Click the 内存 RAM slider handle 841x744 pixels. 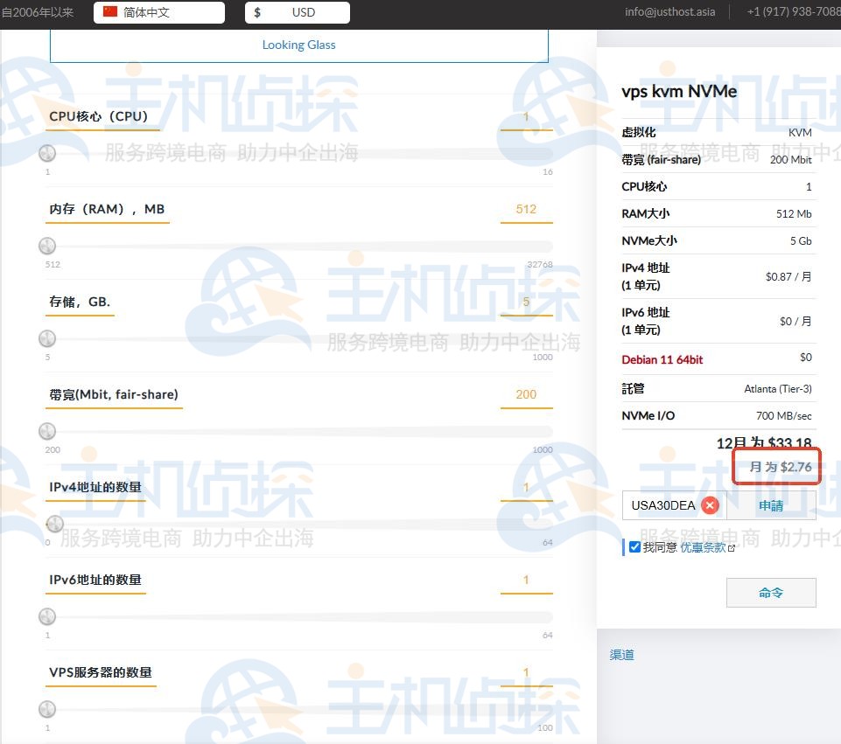pos(47,246)
